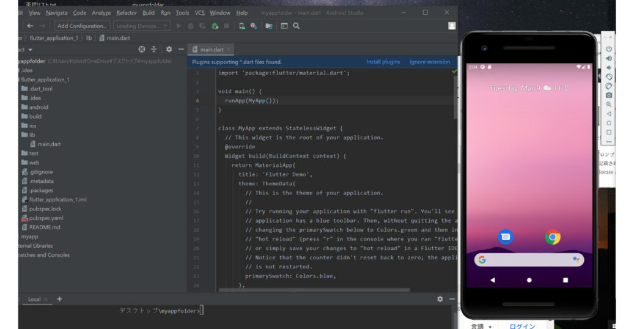Click the emulator Power button icon
Screen dimensions: 626x329
(x=609, y=49)
